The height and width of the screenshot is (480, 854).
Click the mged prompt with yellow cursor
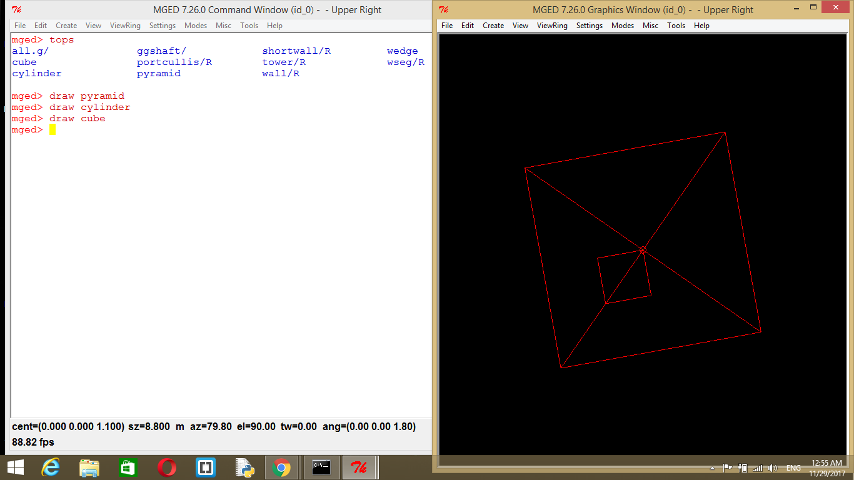(34, 130)
